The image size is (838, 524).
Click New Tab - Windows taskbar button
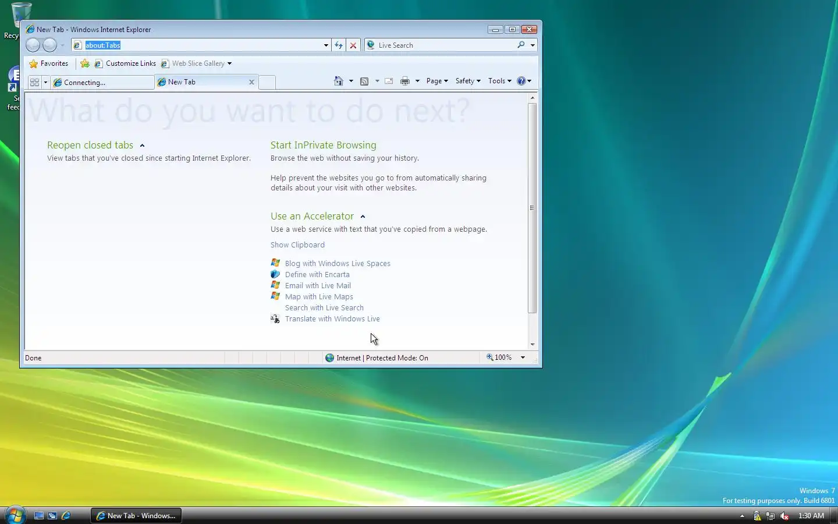[x=136, y=516]
